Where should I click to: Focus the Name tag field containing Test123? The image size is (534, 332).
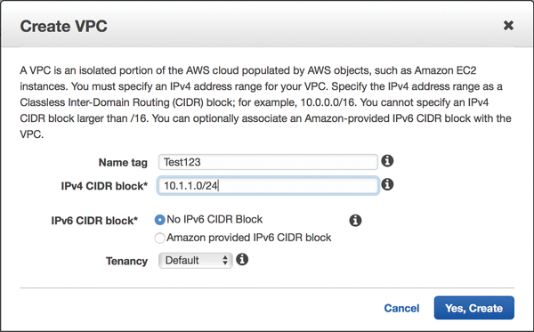point(268,162)
